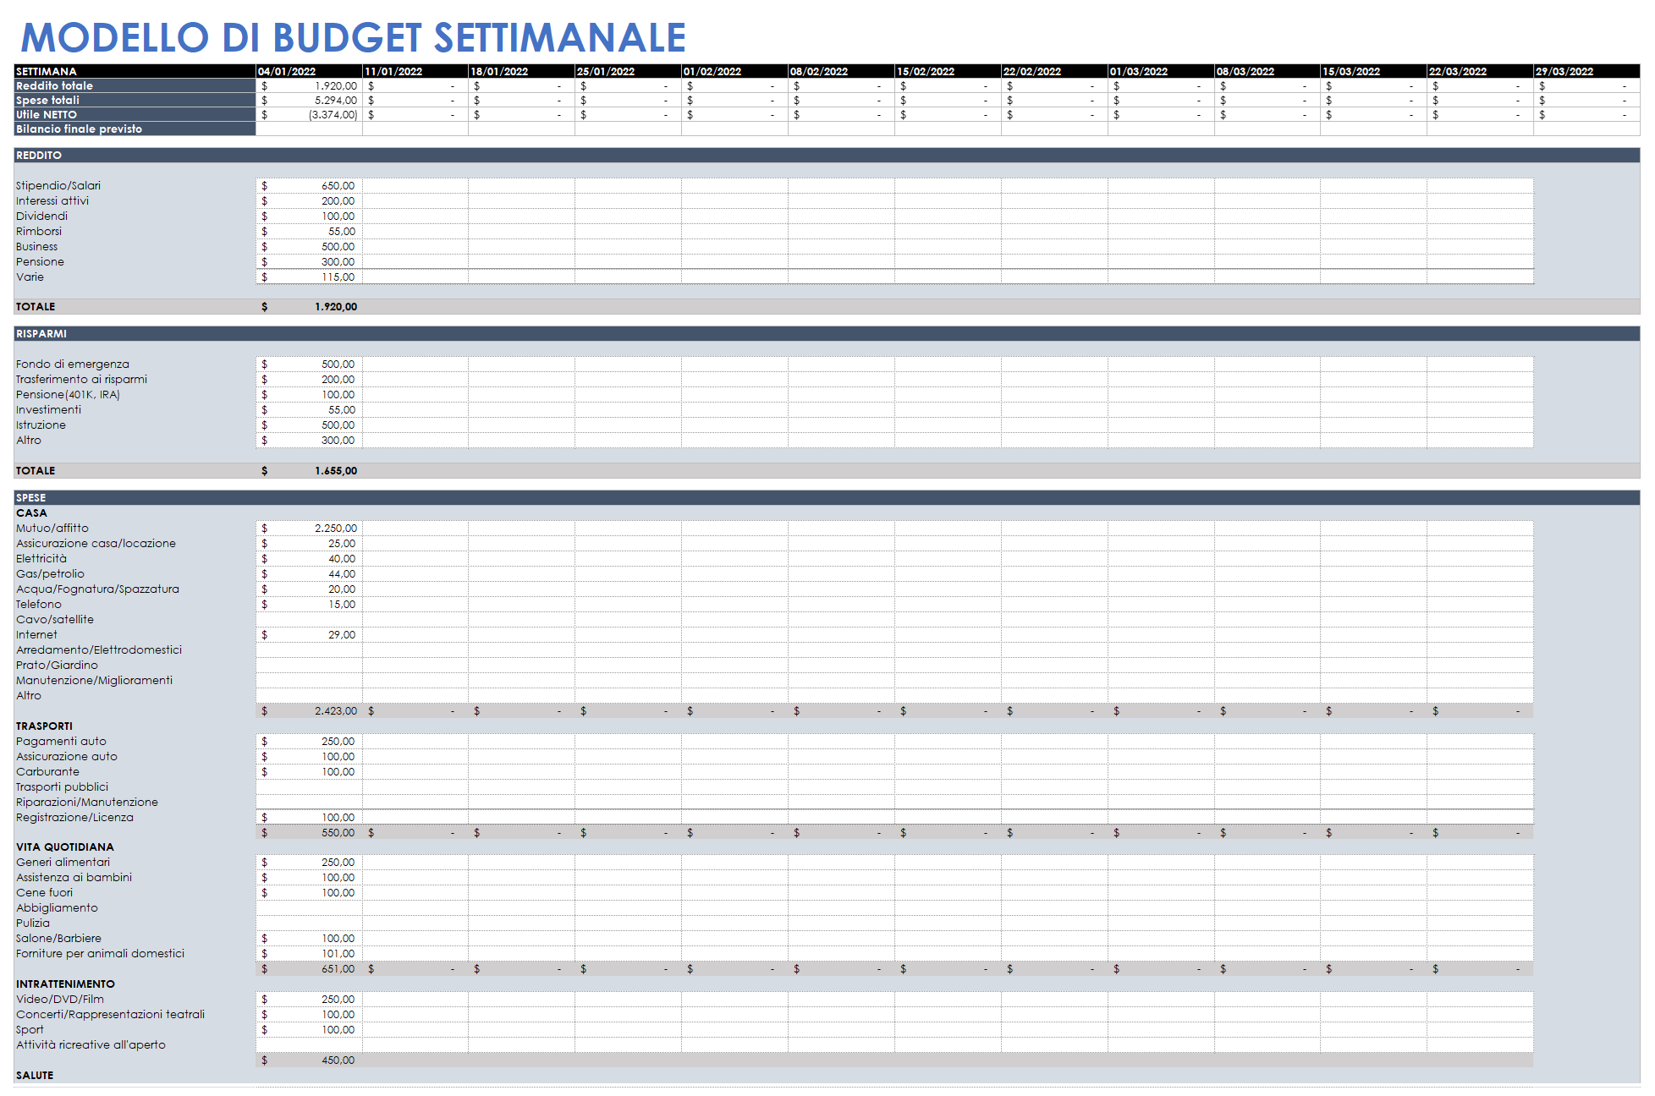Viewport: 1655px width, 1096px height.
Task: Select the SETTIMANA header cell
Action: (x=135, y=72)
